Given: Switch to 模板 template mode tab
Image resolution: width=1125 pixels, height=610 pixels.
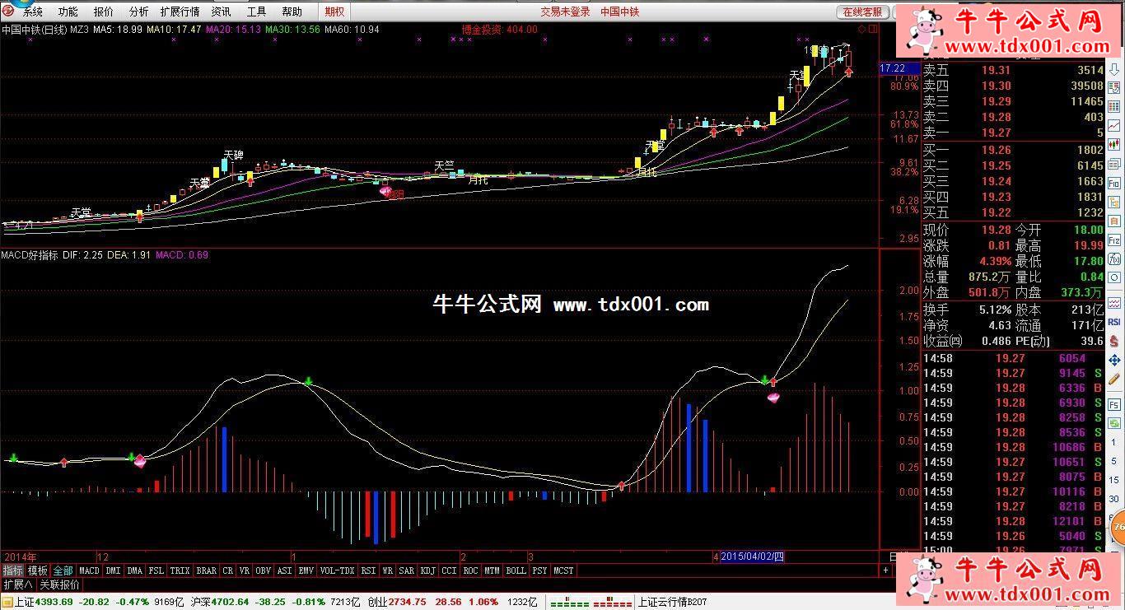Looking at the screenshot, I should 37,570.
